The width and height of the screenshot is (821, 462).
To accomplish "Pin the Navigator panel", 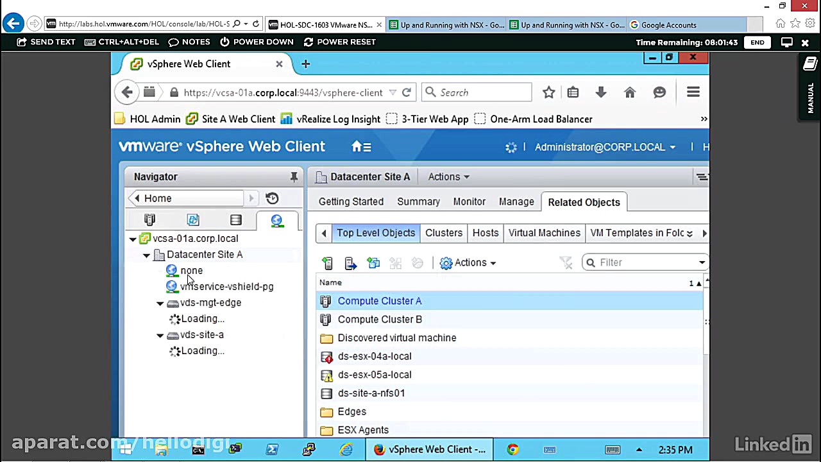I will pos(294,176).
